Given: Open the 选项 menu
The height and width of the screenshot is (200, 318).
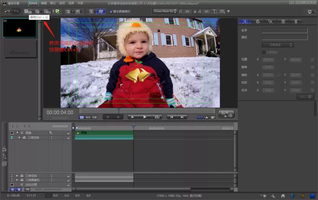Looking at the screenshot, I should 62,3.
